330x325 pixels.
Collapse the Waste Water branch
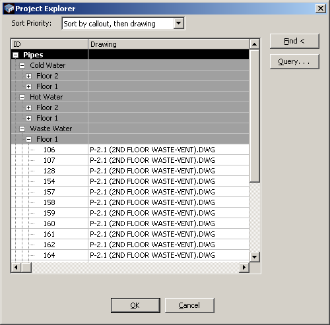click(x=22, y=129)
